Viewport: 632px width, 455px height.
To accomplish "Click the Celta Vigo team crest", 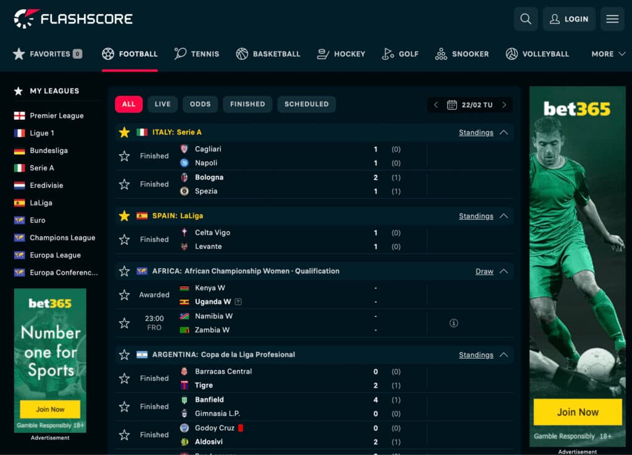I will point(184,233).
